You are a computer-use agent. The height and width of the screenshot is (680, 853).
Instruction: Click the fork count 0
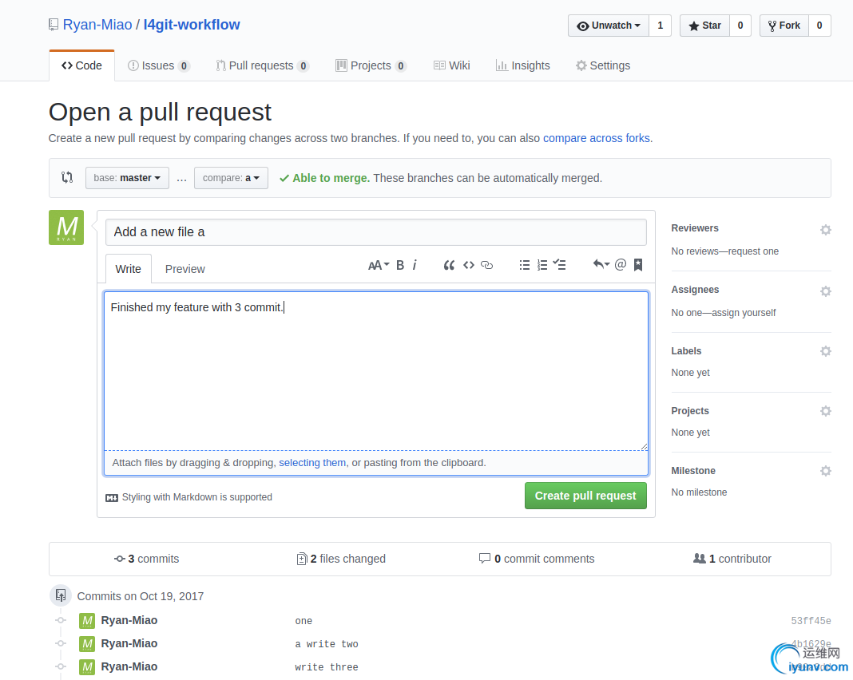[x=819, y=26]
